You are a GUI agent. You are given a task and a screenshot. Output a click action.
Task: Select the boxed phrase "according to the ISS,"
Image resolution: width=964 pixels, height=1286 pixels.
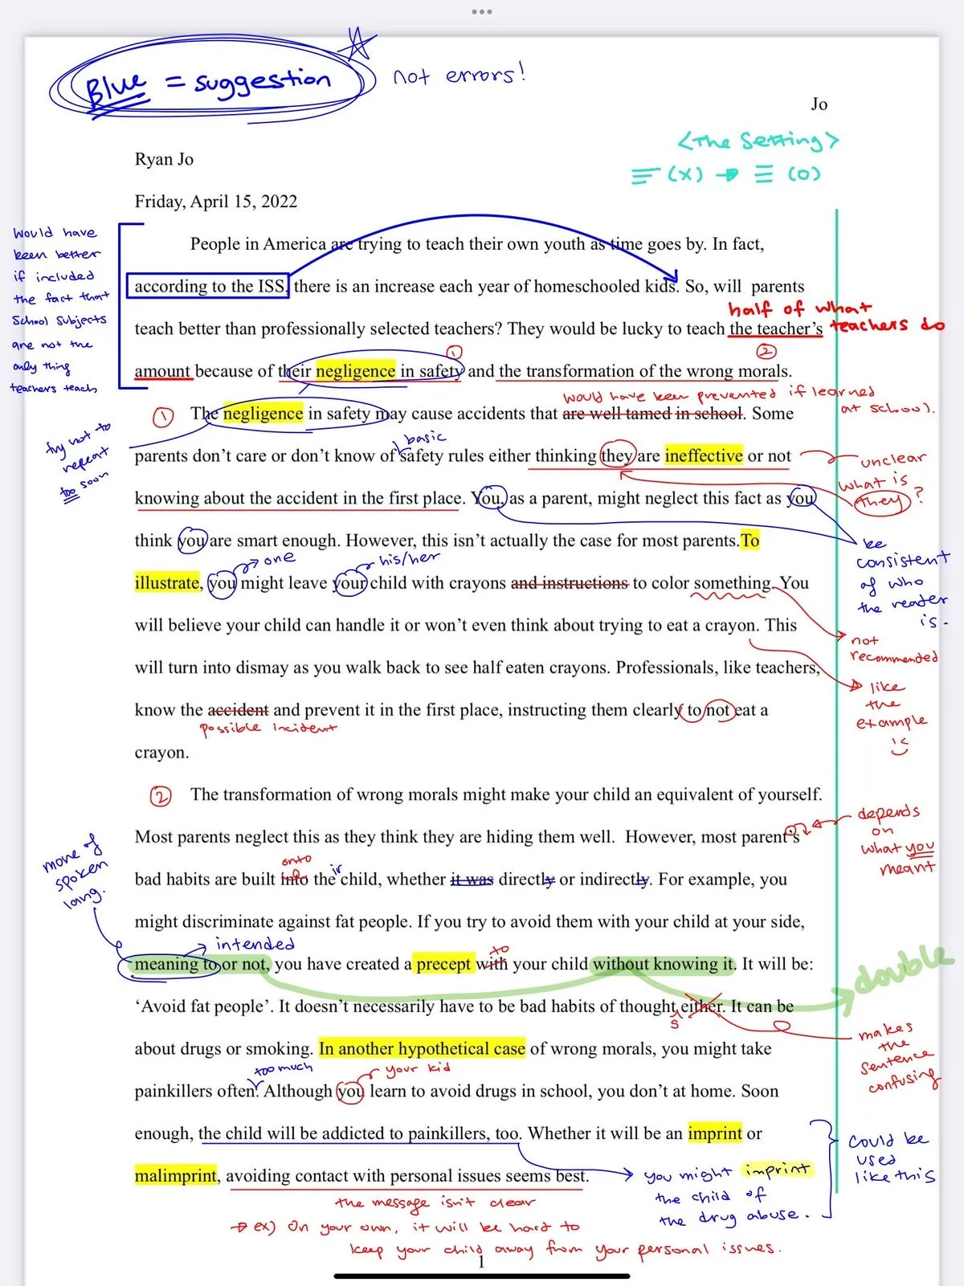point(208,286)
